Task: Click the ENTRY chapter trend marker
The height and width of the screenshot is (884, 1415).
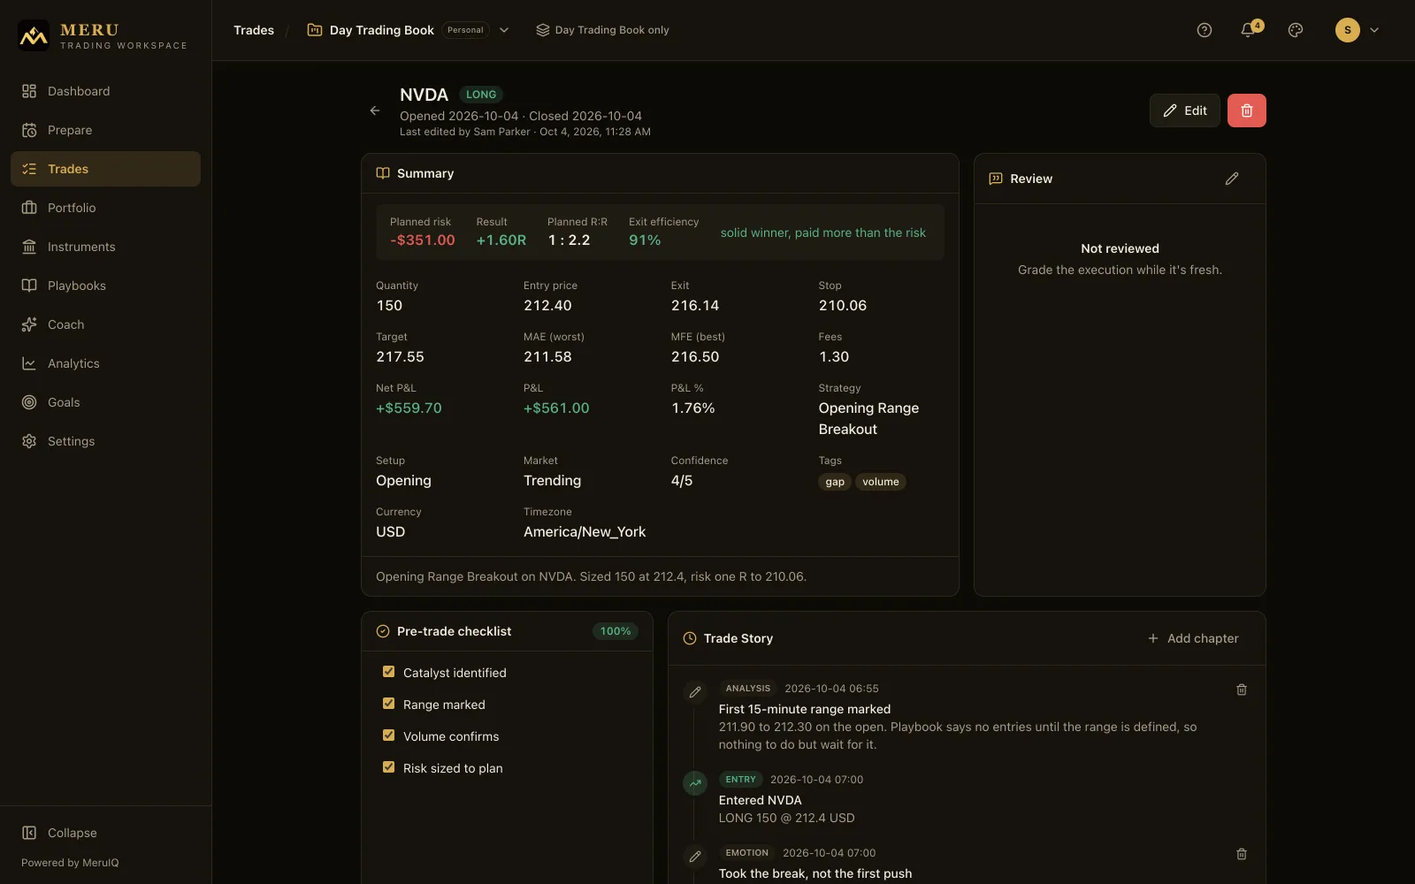Action: (x=695, y=783)
